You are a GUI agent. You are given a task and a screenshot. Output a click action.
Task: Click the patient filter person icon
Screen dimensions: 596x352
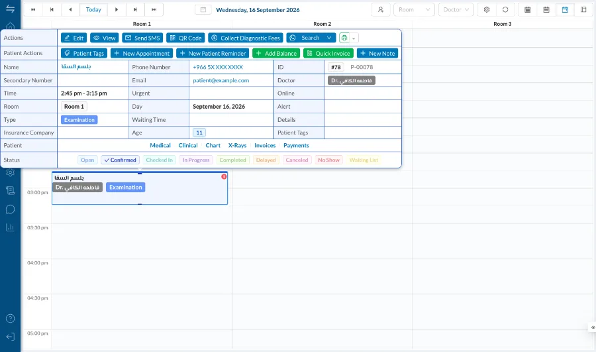point(381,9)
